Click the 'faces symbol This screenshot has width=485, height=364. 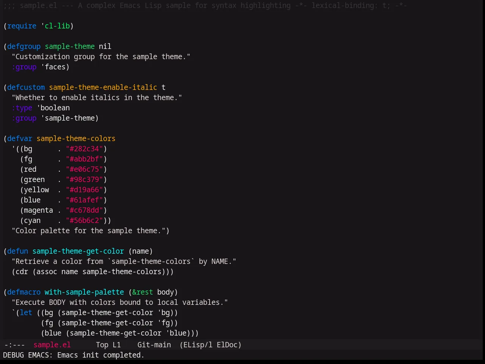(53, 67)
